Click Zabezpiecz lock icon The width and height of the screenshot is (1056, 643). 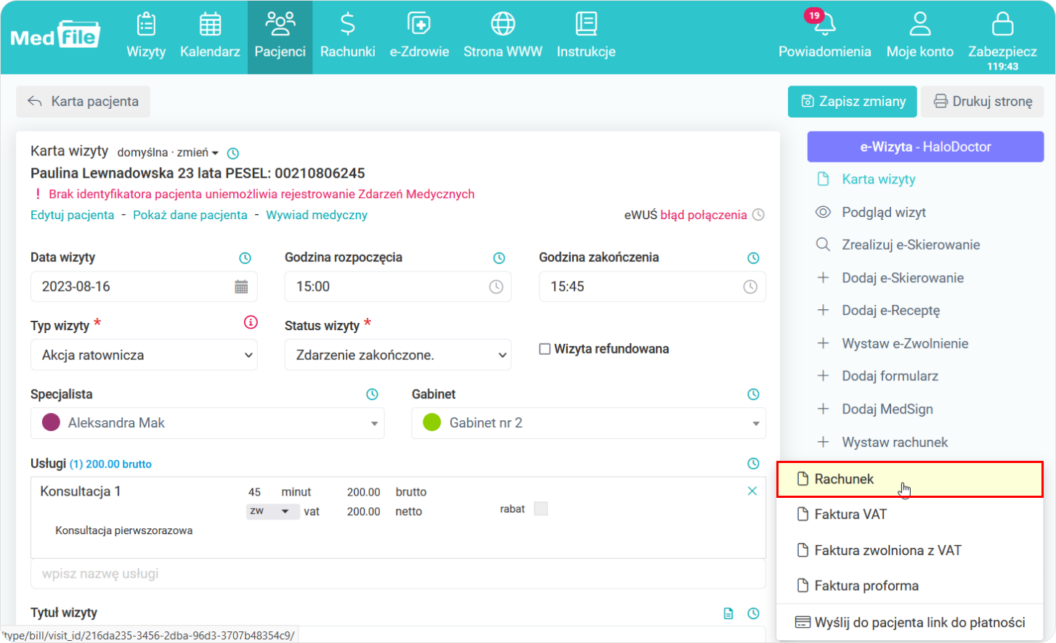tap(1002, 25)
